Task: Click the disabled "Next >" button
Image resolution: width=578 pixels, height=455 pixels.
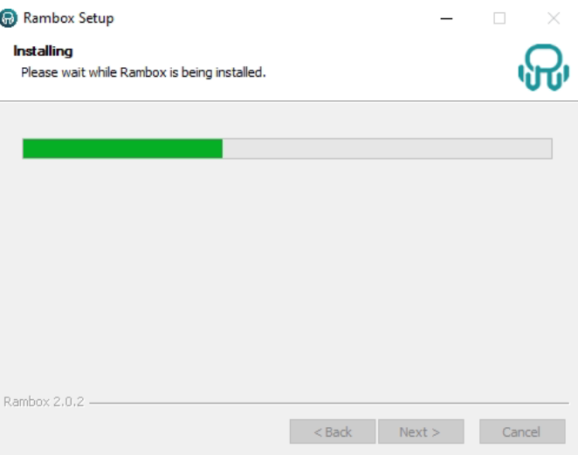Action: coord(421,431)
